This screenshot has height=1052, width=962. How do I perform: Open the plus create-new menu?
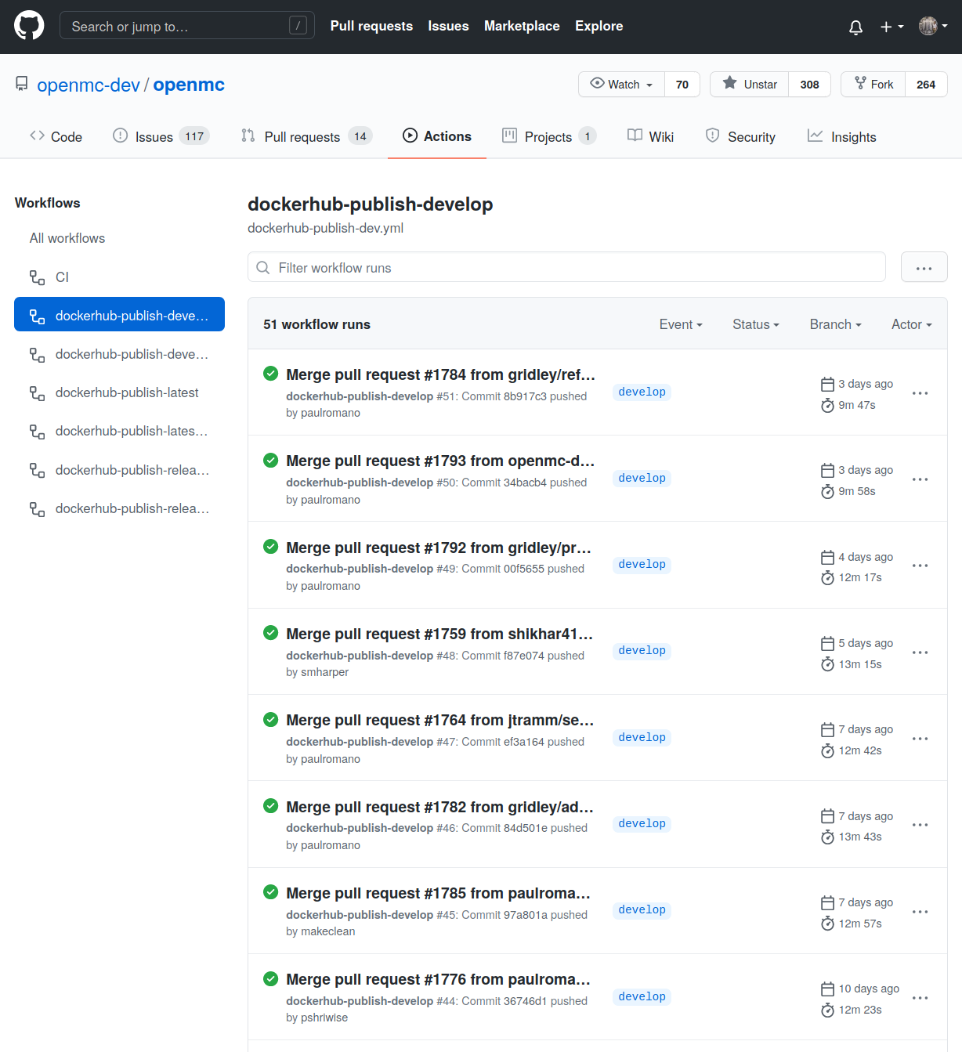click(x=891, y=27)
